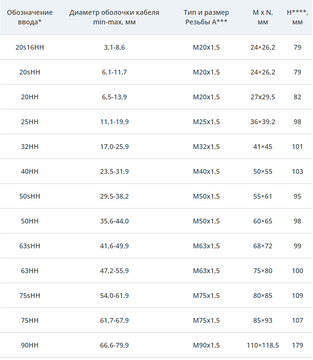Screen dimensions: 313x360
Task: Click the 50×55 dimension cell
Action: pos(263,171)
